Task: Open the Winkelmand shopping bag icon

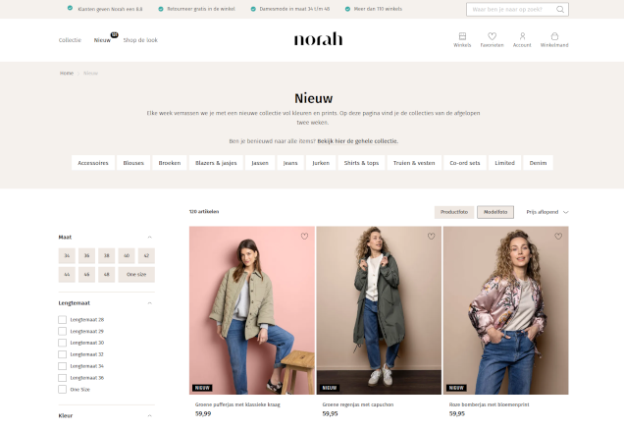Action: coord(554,36)
